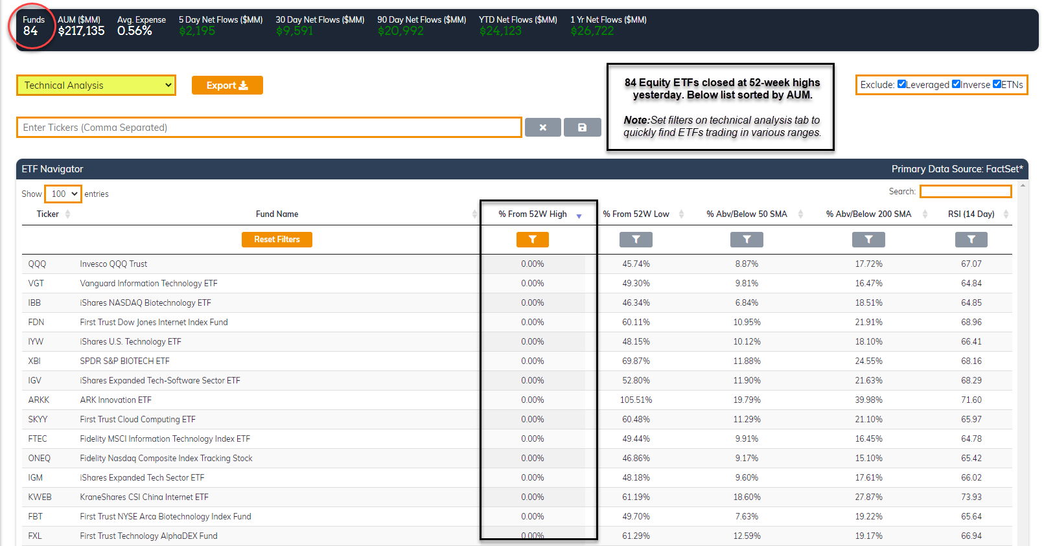
Task: Select the XBI ticker
Action: (34, 361)
